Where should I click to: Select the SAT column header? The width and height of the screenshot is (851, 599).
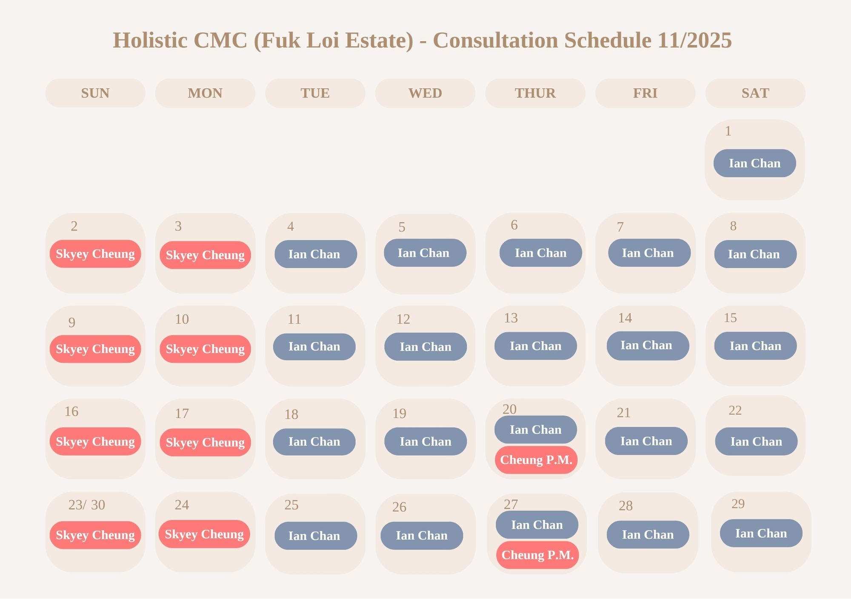point(755,93)
